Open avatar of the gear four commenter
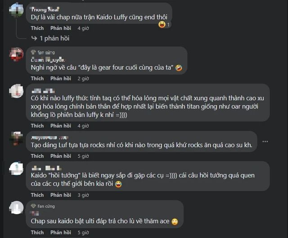The width and height of the screenshot is (288, 238). pos(16,54)
